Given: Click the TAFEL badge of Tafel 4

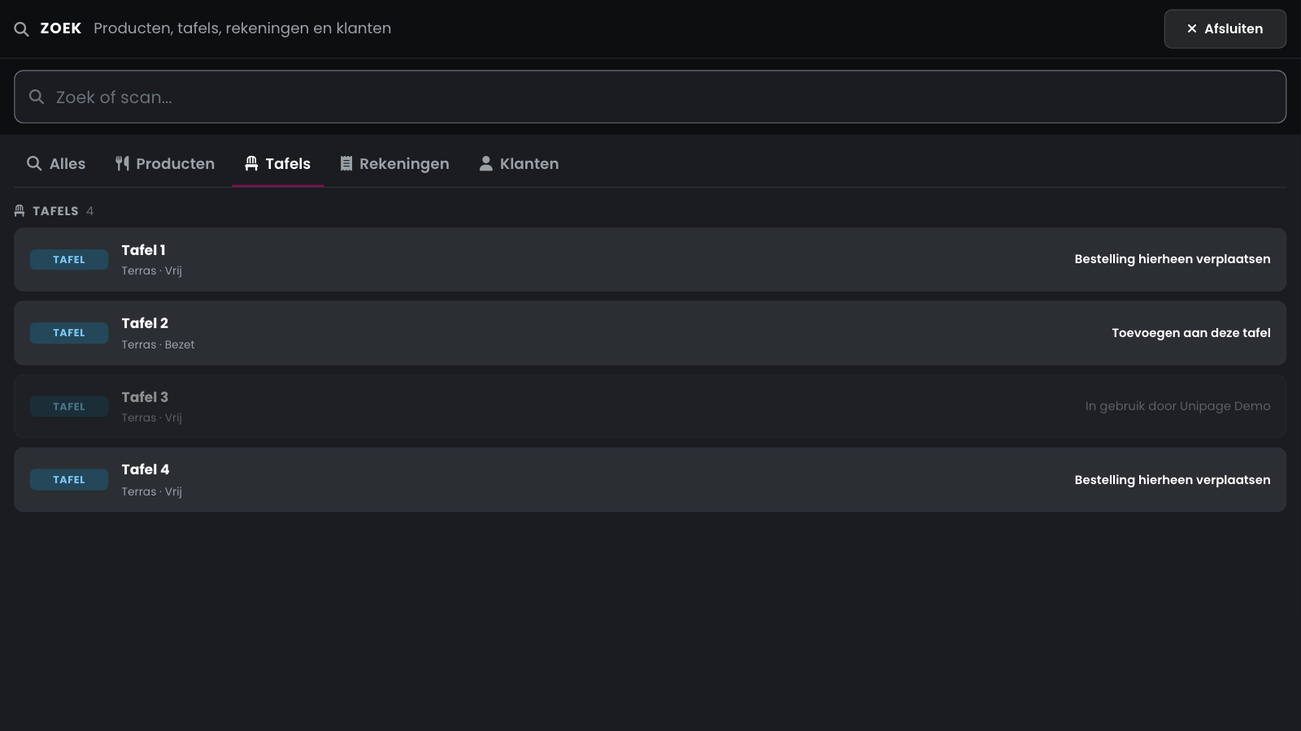Looking at the screenshot, I should 69,480.
